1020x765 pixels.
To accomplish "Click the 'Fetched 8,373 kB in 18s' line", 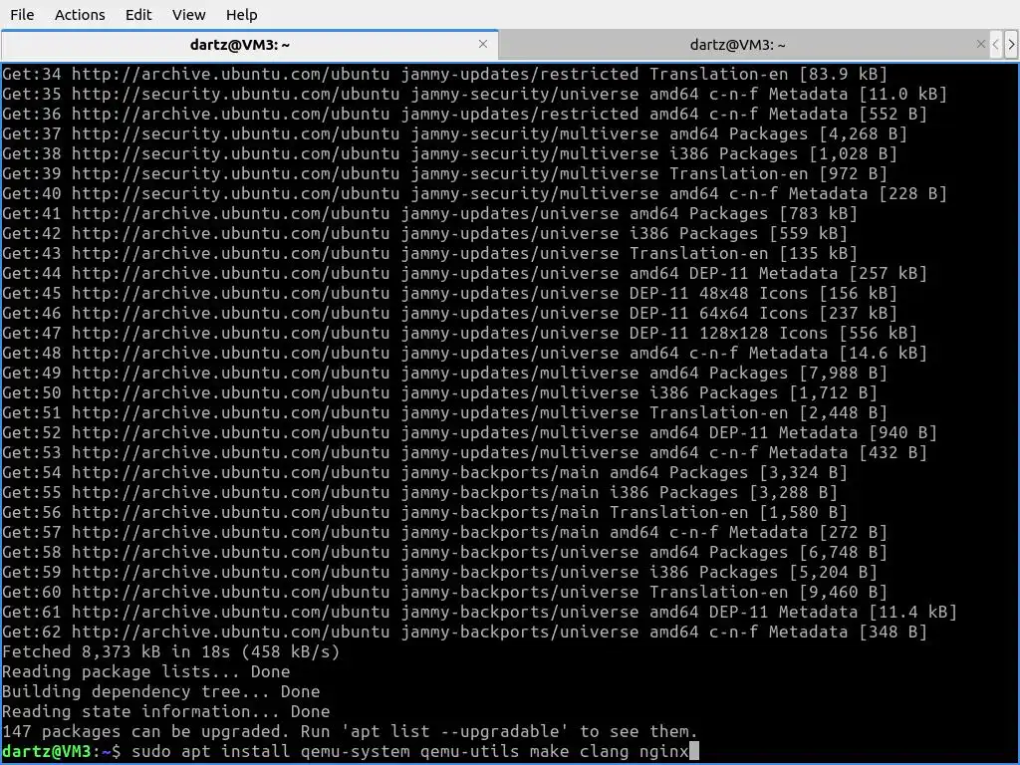I will [171, 651].
